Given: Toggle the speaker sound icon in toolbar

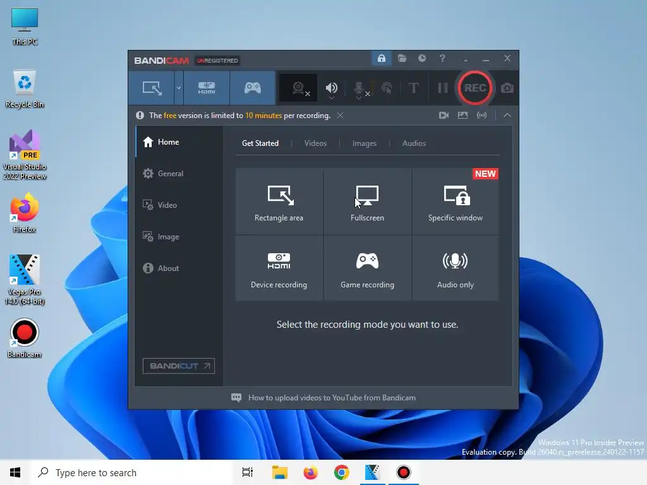Looking at the screenshot, I should 331,87.
